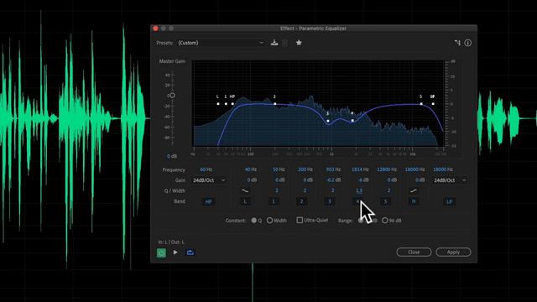The height and width of the screenshot is (302, 537).
Task: Toggle band 2 button
Action: 301,201
